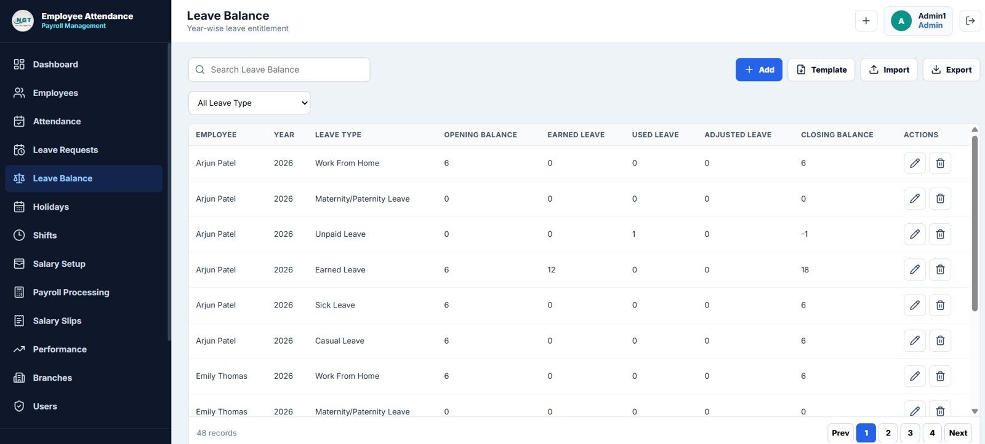Click the Admin1 avatar circle
985x444 pixels.
[901, 21]
